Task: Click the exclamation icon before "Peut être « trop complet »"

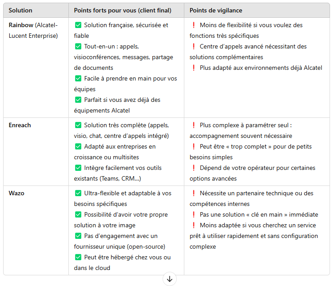Action: [x=194, y=147]
